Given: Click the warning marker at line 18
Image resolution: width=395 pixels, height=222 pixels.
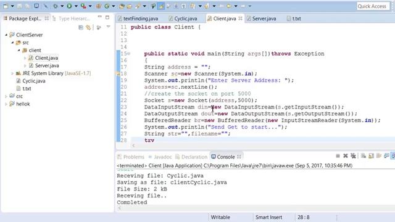Looking at the screenshot, I should coord(118,74).
